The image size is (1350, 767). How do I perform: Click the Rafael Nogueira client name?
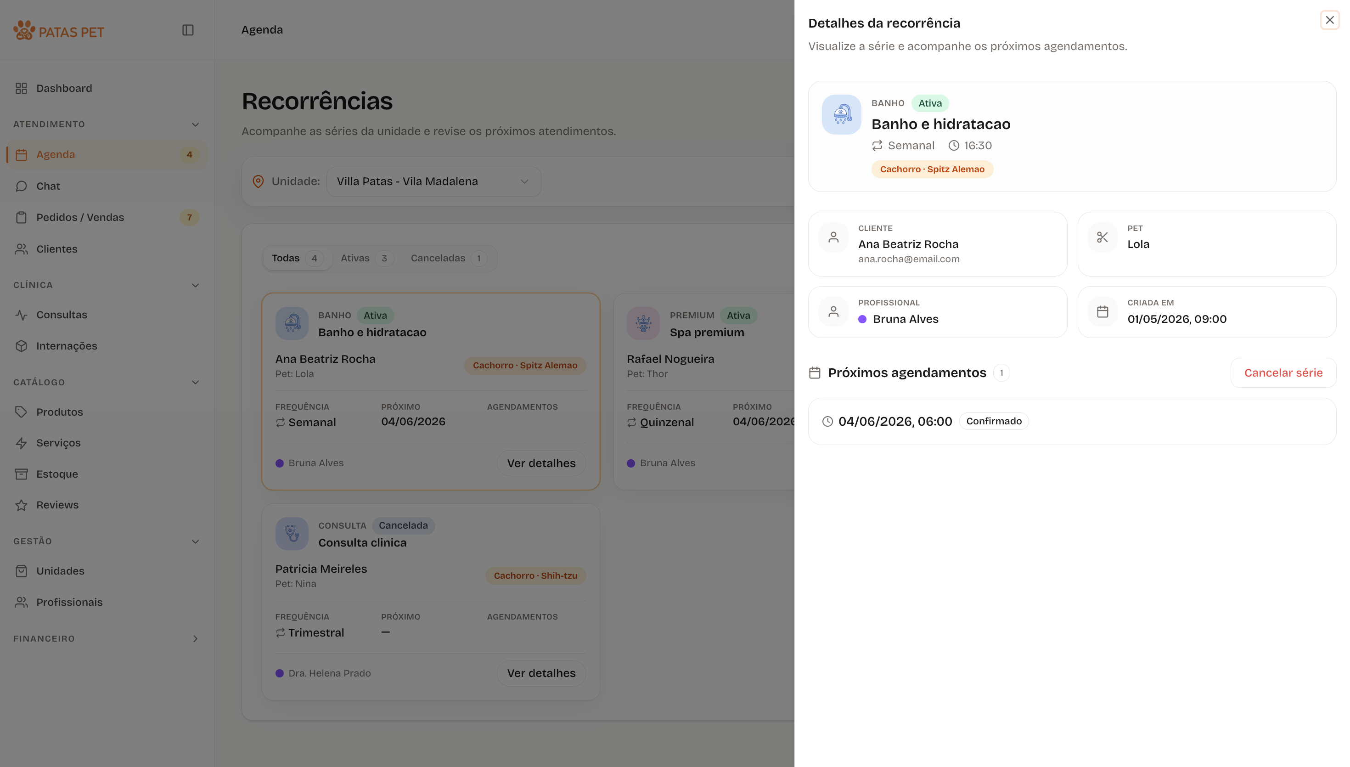670,359
